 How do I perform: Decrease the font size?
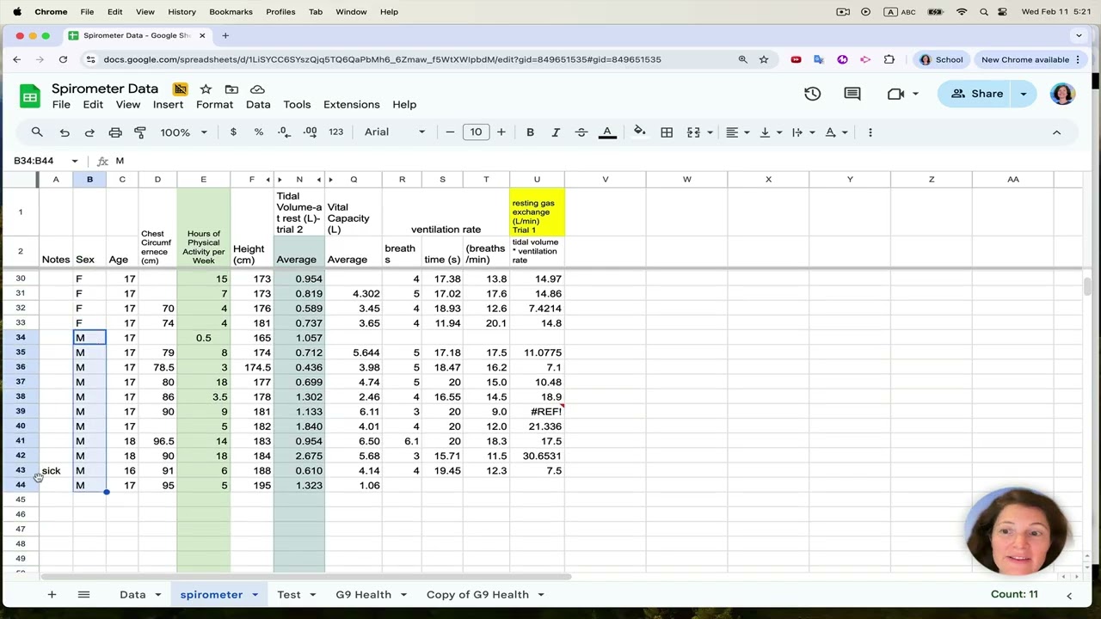coord(450,132)
